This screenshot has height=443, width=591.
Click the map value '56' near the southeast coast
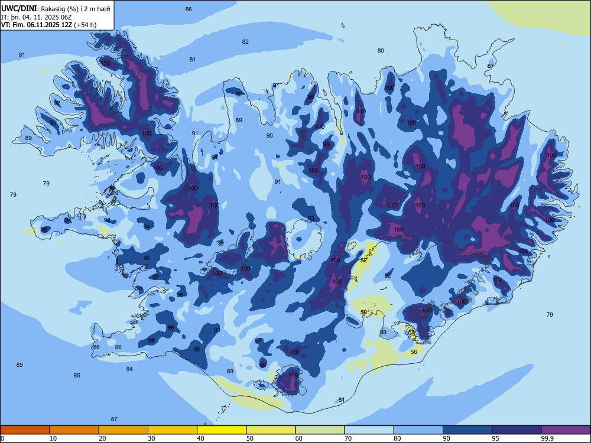coord(414,352)
